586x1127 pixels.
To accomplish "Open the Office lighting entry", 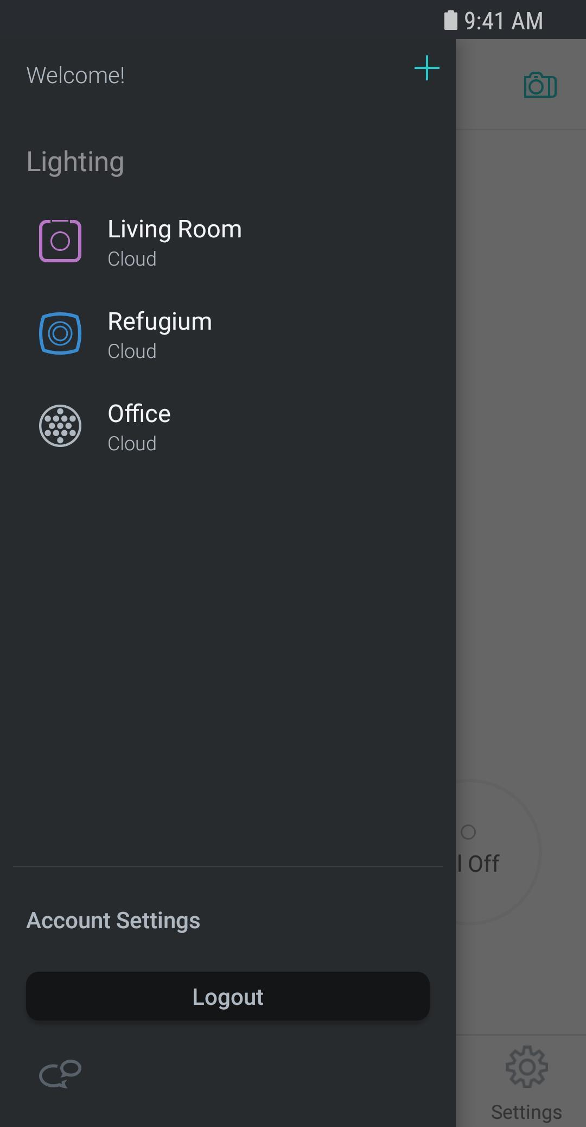I will pos(139,414).
